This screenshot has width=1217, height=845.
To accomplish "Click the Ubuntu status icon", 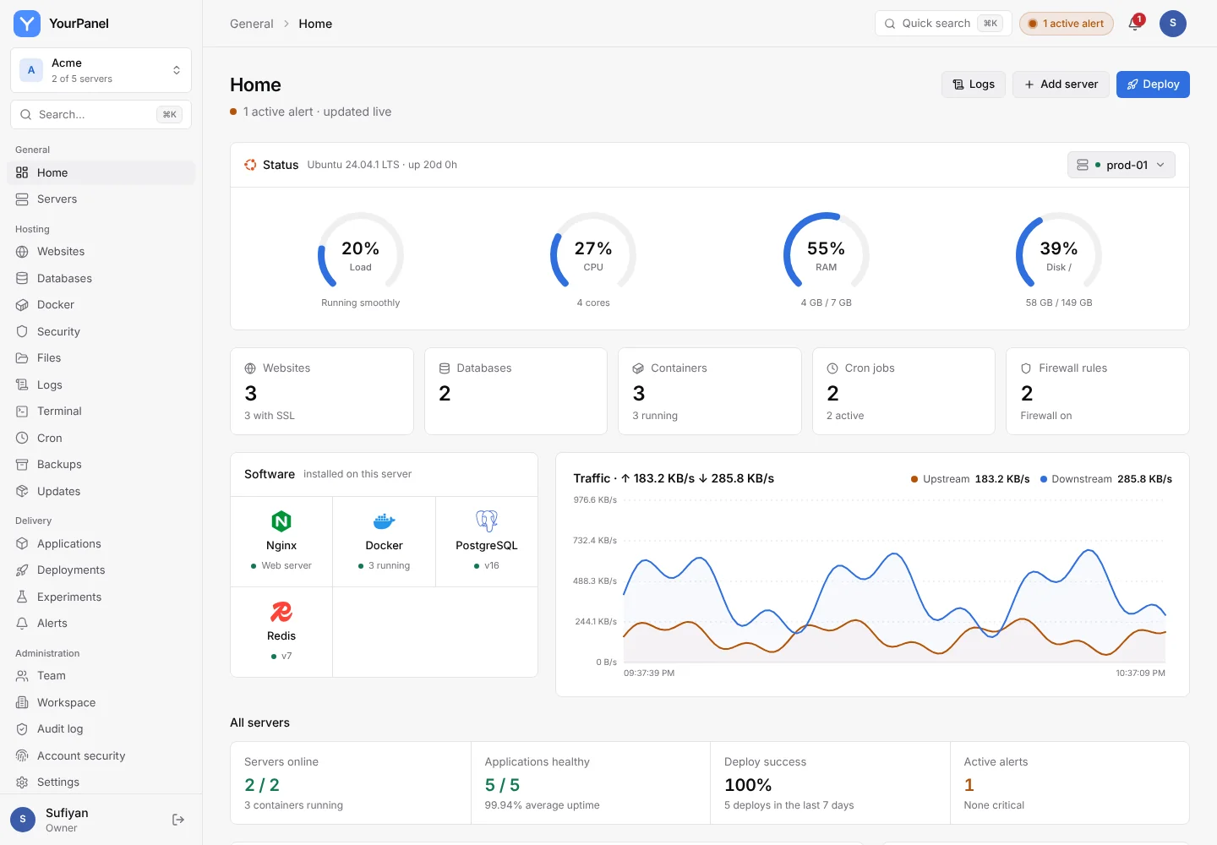I will point(250,165).
